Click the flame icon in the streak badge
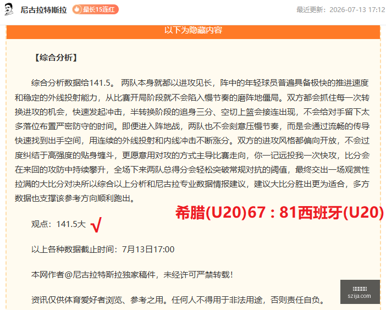This screenshot has height=310, width=386. coord(77,9)
